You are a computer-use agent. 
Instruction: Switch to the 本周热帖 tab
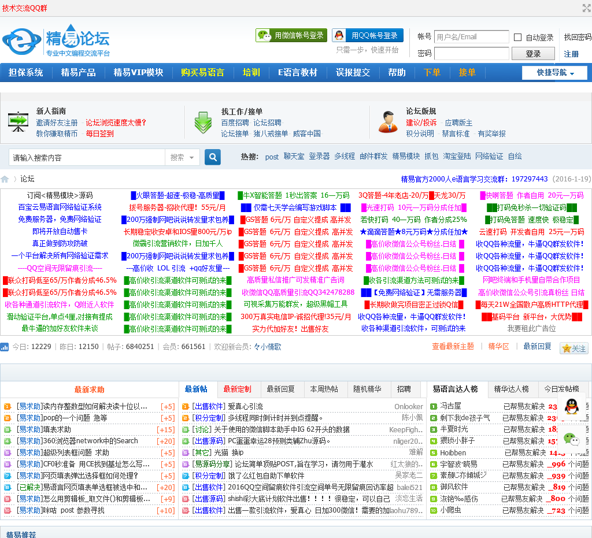coord(324,389)
